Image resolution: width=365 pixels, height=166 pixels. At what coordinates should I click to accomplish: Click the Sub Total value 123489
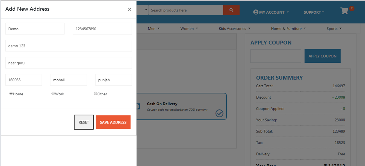[339, 131]
